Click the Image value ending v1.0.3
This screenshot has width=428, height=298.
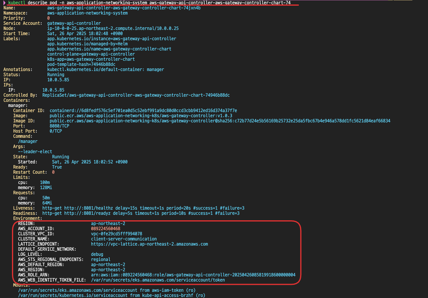tap(141, 116)
